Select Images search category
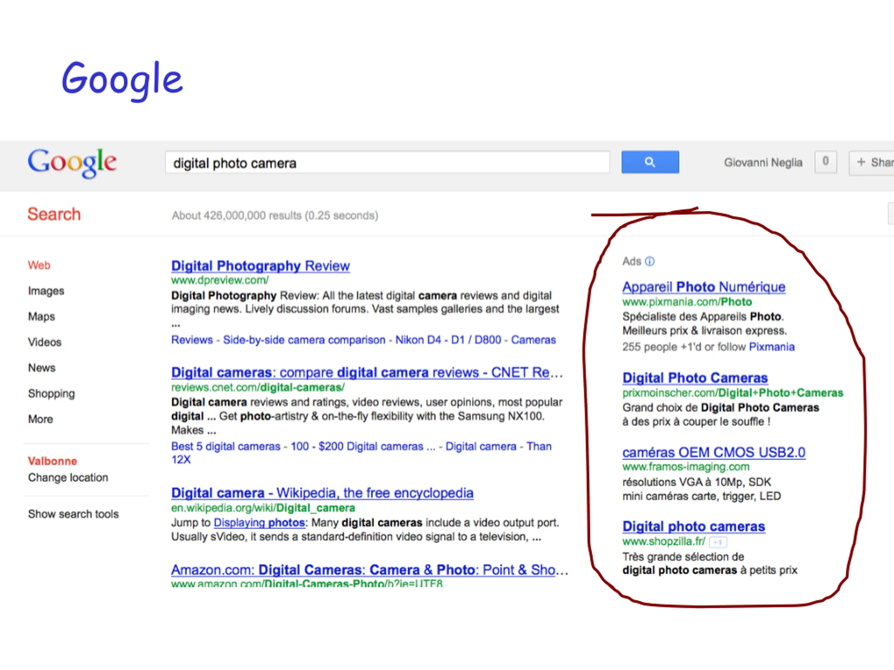The image size is (894, 670). 46,291
